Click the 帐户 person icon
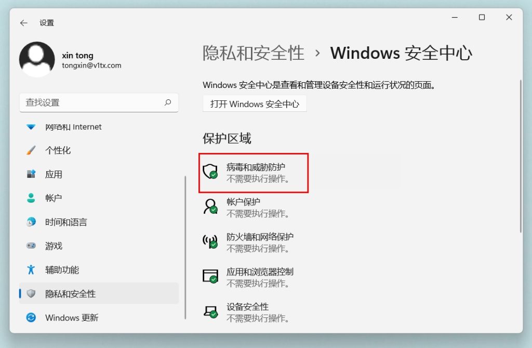Image resolution: width=532 pixels, height=348 pixels. (x=31, y=198)
